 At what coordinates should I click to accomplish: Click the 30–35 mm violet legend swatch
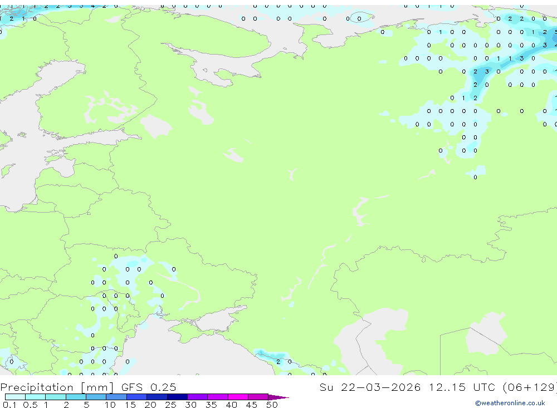point(198,397)
